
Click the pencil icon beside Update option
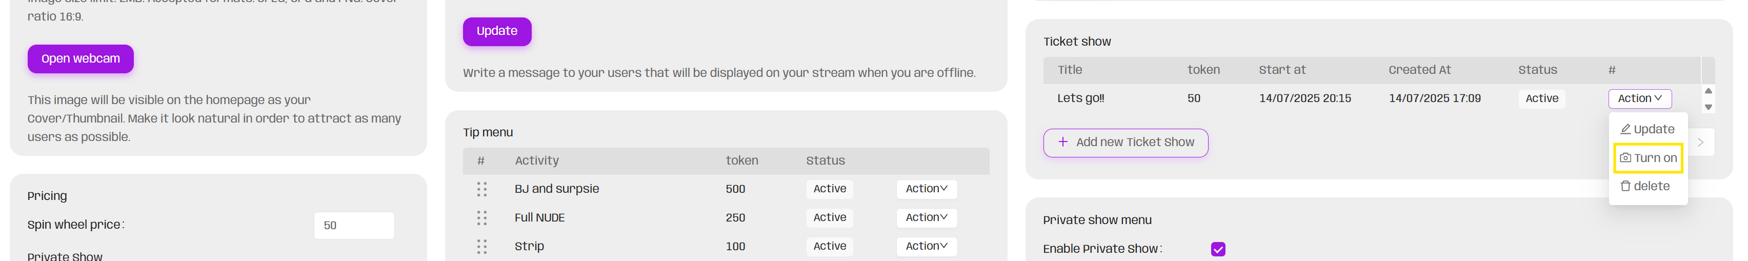click(x=1625, y=130)
